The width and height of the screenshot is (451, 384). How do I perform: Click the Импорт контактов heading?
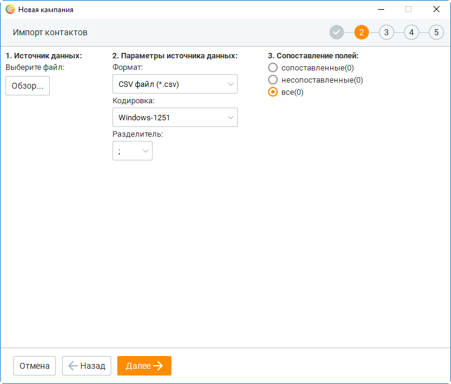pyautogui.click(x=50, y=32)
